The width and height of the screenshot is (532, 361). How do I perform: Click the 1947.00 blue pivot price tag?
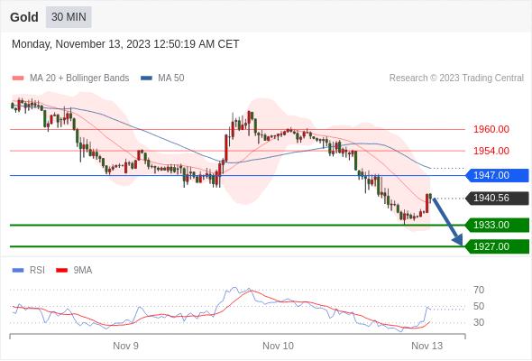pos(497,176)
